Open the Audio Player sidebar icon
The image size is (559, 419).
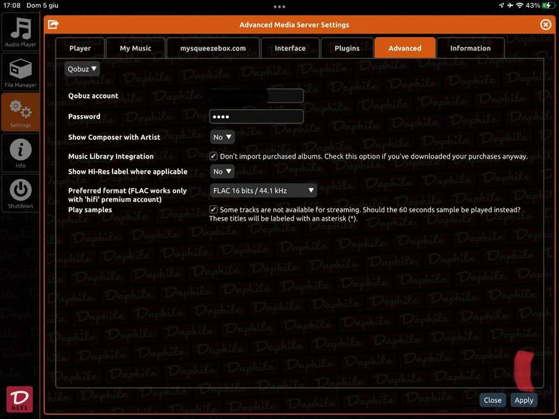20,31
